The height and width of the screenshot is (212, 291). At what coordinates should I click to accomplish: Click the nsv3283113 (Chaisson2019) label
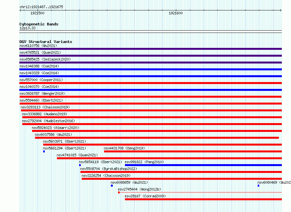(x=45, y=107)
